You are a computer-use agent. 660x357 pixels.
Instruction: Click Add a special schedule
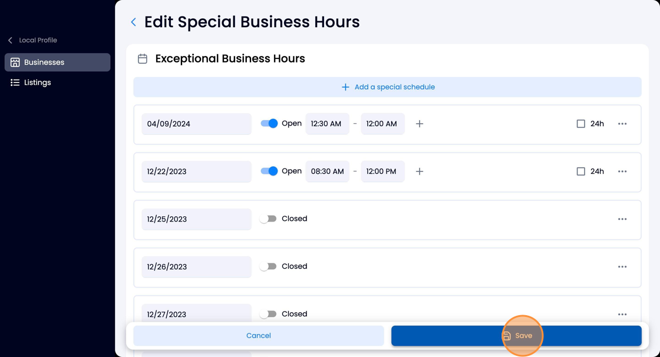coord(387,87)
